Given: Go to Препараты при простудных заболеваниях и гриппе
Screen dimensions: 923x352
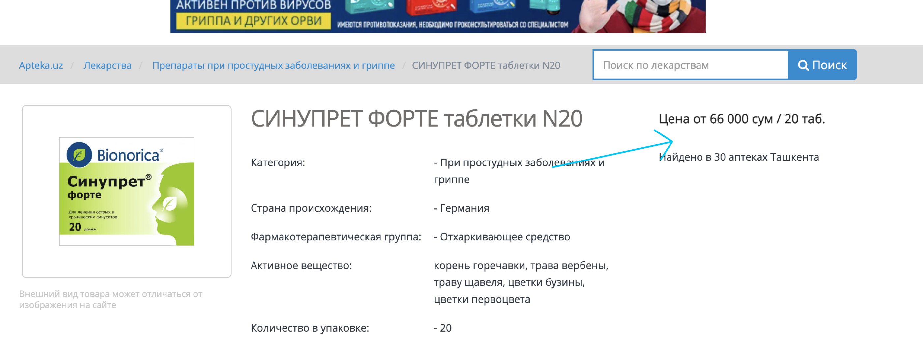Looking at the screenshot, I should point(273,65).
